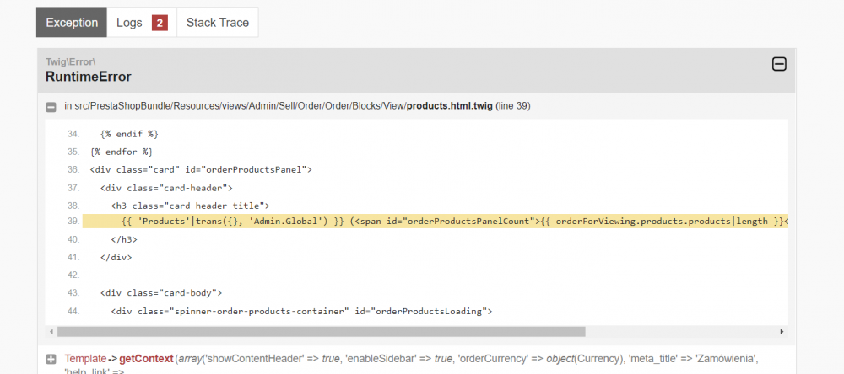
Task: Open the Logs tab
Action: pos(142,23)
